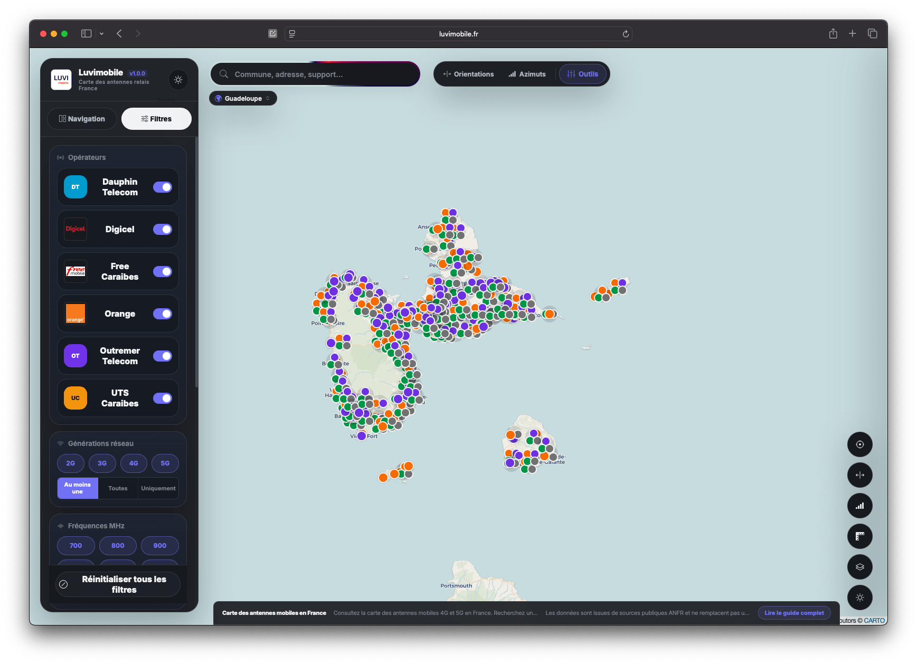Toggle the 4G generation filter
The image size is (917, 664).
point(134,463)
